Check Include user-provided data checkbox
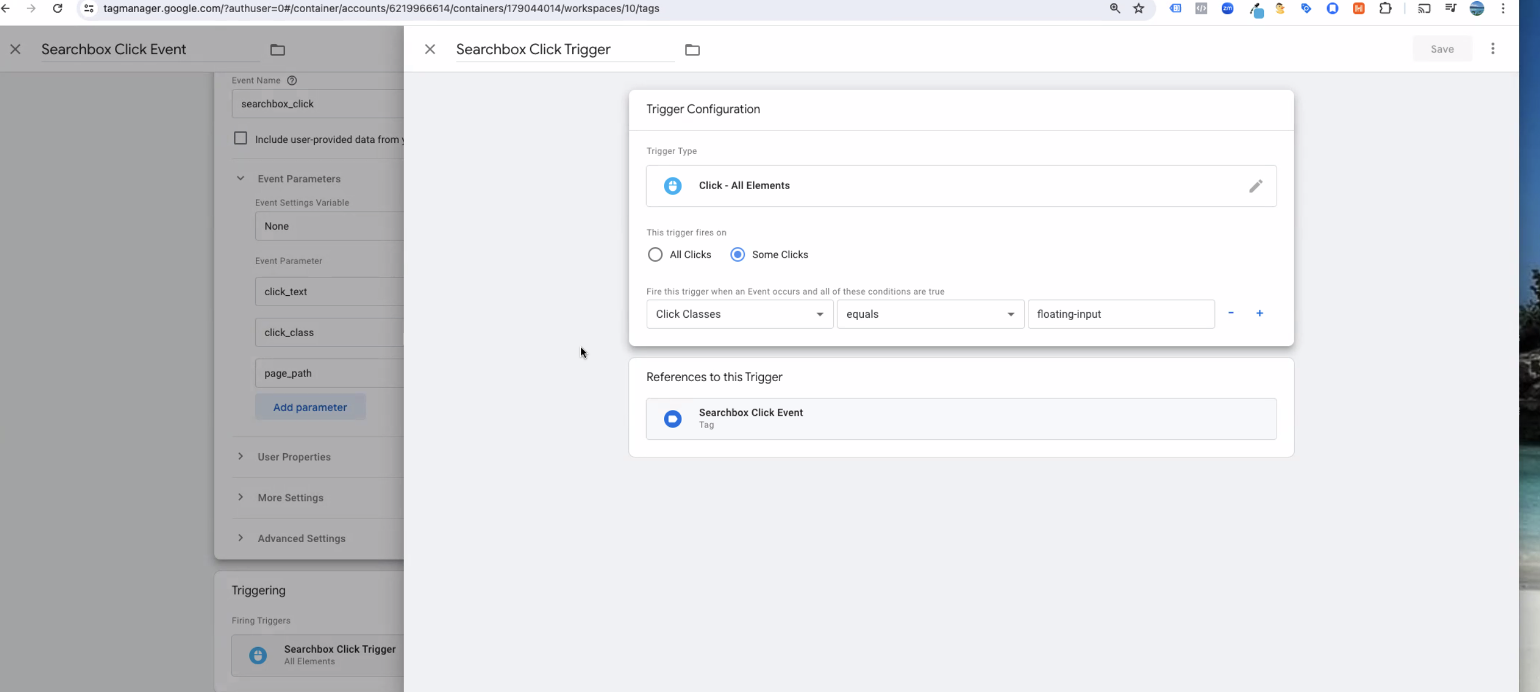This screenshot has height=692, width=1540. click(240, 138)
